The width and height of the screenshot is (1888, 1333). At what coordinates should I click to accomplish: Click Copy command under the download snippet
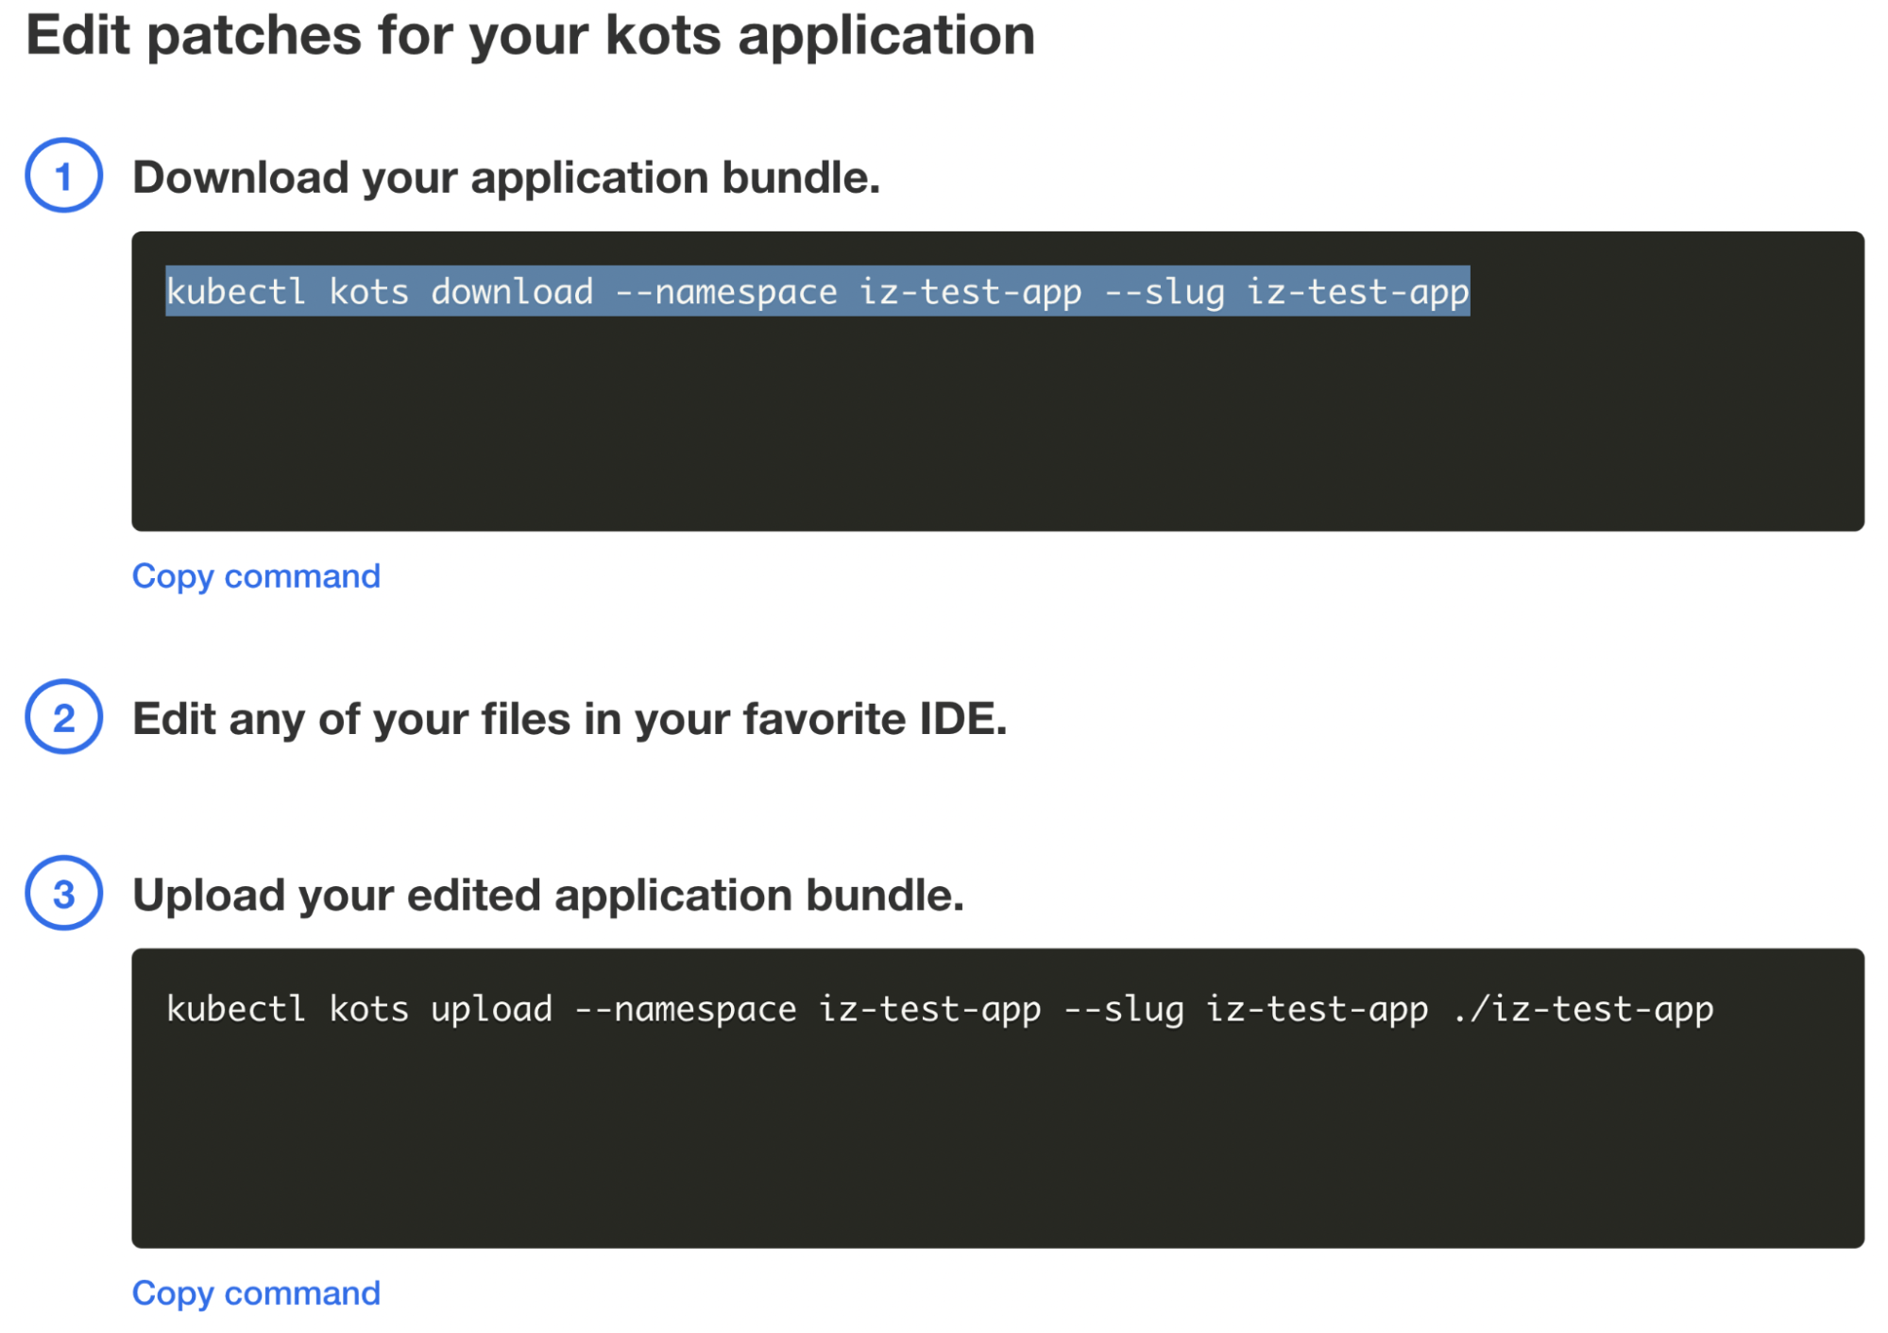[257, 576]
